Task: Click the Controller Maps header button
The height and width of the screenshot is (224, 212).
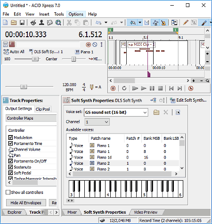Action: [31, 118]
